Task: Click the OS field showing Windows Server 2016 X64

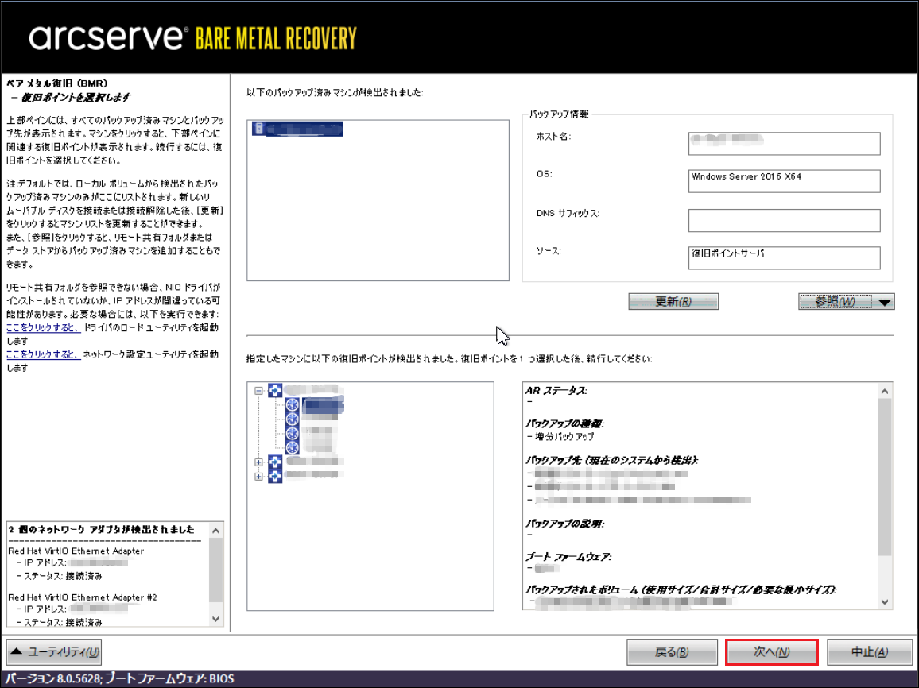Action: [784, 181]
